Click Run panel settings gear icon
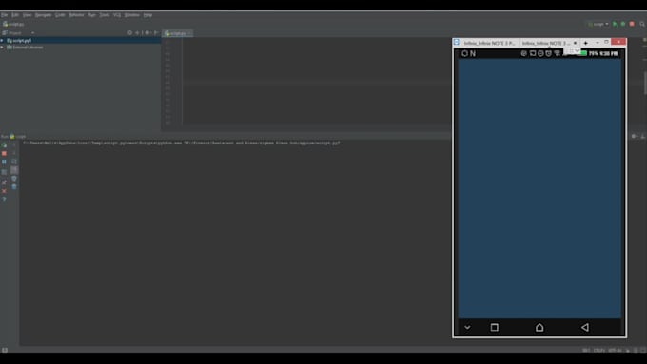 pos(635,136)
